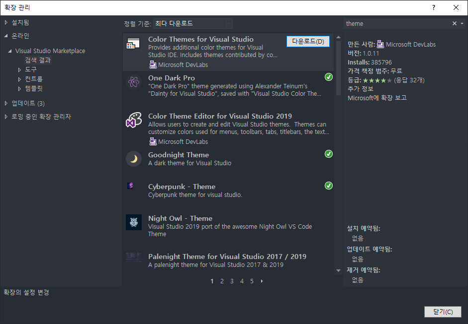This screenshot has height=324, width=468.
Task: Click into the theme search field
Action: pyautogui.click(x=397, y=23)
